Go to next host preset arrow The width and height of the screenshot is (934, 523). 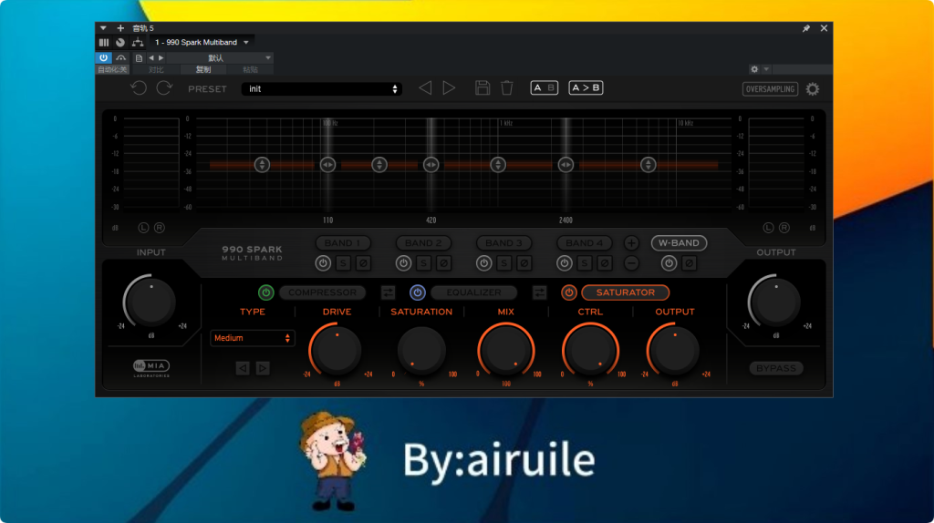coord(161,57)
